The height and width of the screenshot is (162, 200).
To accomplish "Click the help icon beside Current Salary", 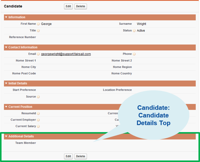I will tap(38, 126).
